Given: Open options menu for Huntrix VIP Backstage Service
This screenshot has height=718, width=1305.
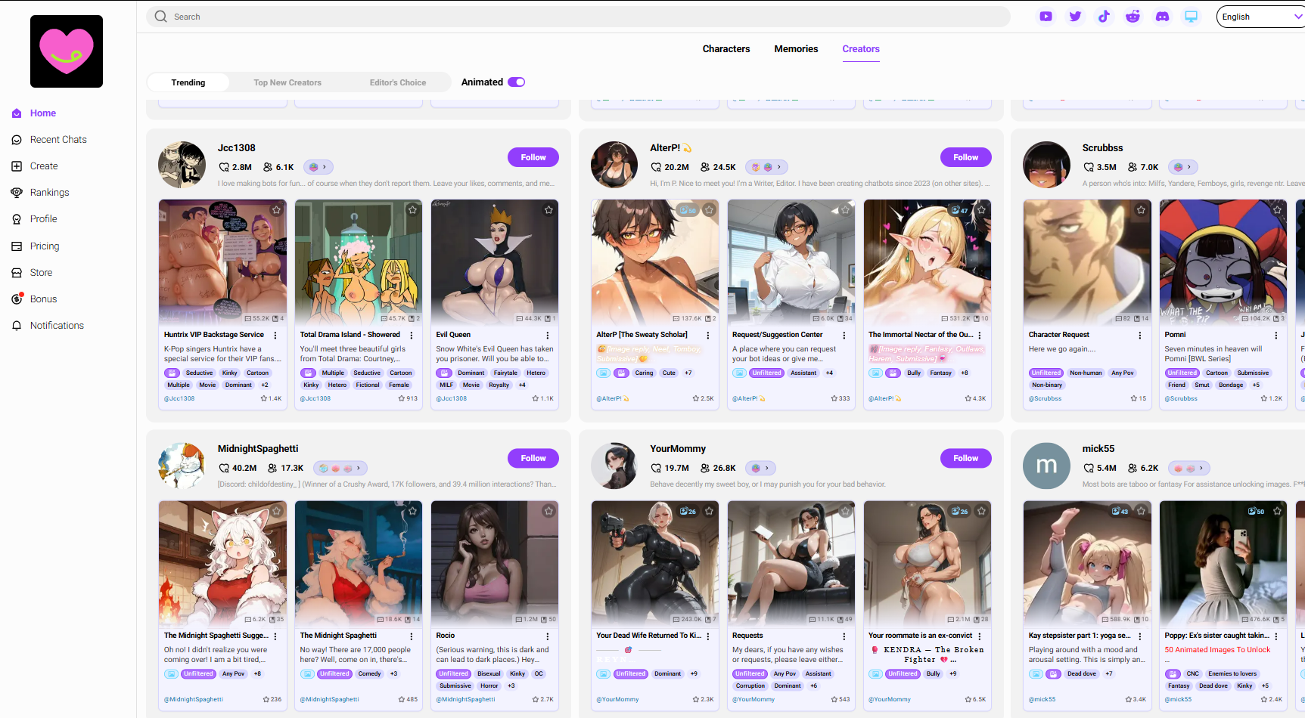Looking at the screenshot, I should point(275,335).
